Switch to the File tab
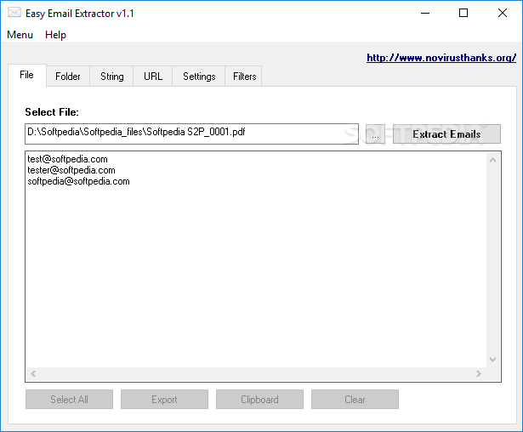 click(x=26, y=75)
